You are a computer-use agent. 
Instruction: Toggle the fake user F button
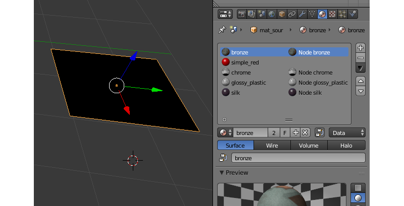[x=285, y=133]
